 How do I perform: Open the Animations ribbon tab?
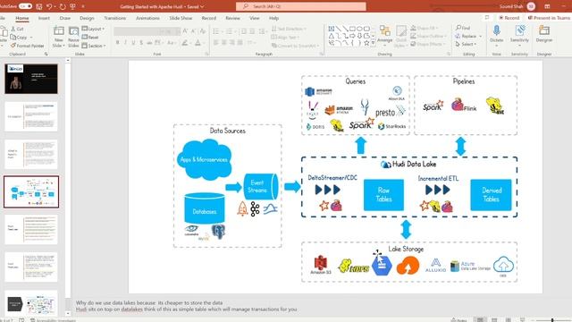147,18
